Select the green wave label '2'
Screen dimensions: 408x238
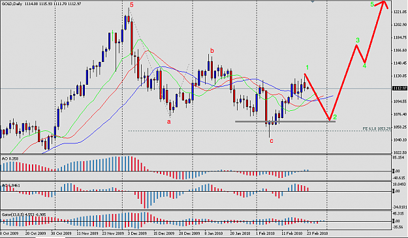pyautogui.click(x=335, y=117)
